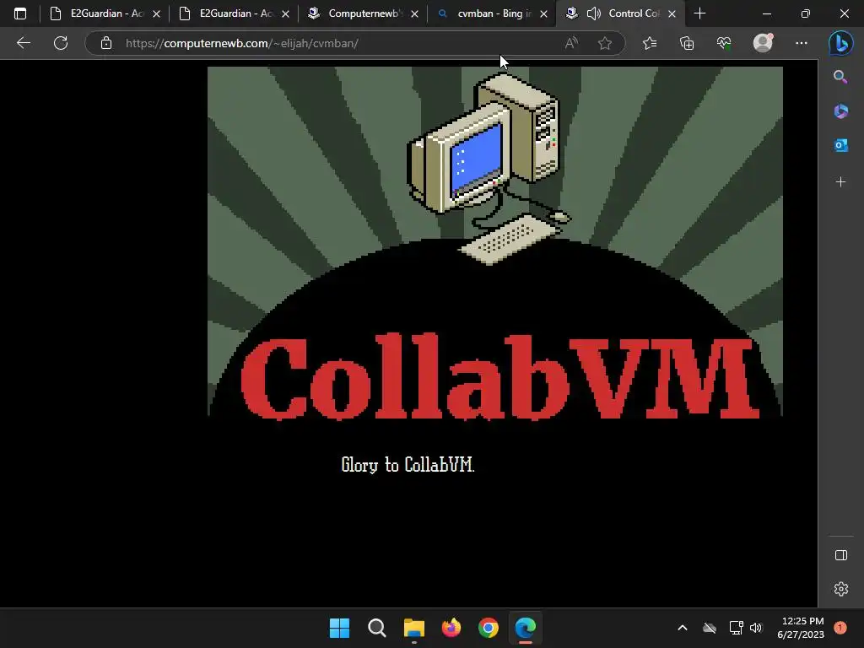
Task: Open Microsoft 365 sidebar app
Action: pyautogui.click(x=840, y=111)
